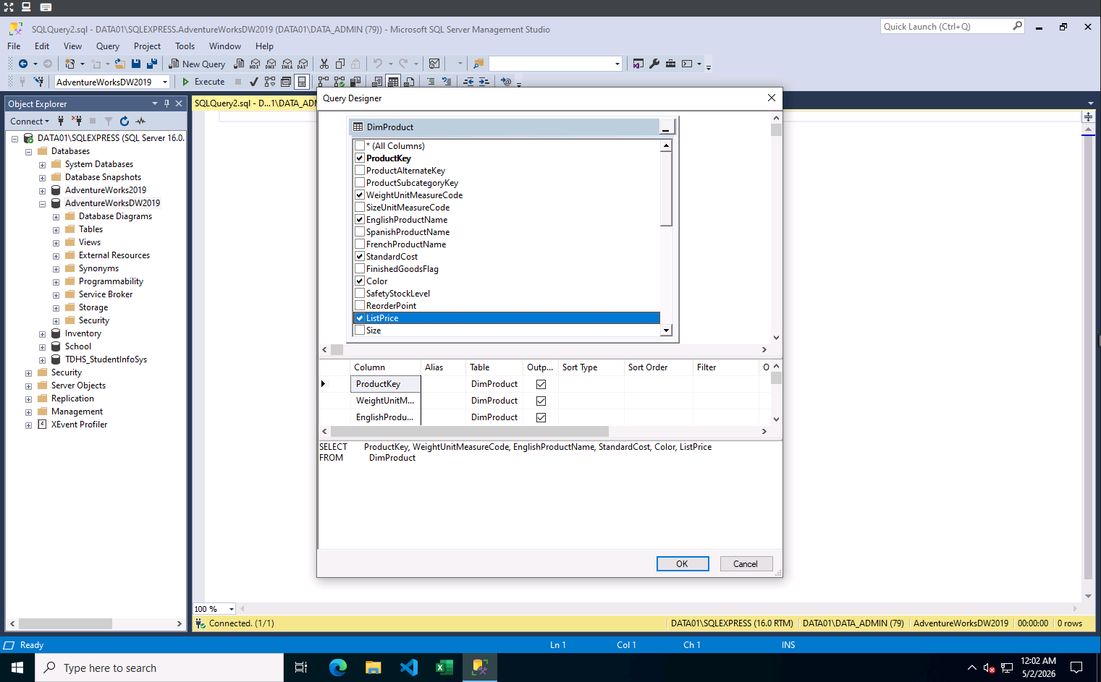Image resolution: width=1101 pixels, height=682 pixels.
Task: Display the estimated execution plan
Action: click(x=270, y=82)
